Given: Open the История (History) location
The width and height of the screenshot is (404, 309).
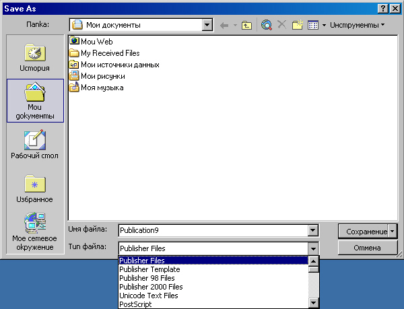Looking at the screenshot, I should click(34, 59).
